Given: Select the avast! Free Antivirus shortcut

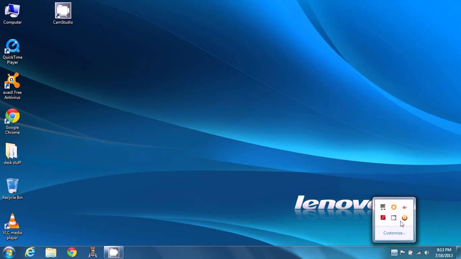Looking at the screenshot, I should click(x=12, y=86).
